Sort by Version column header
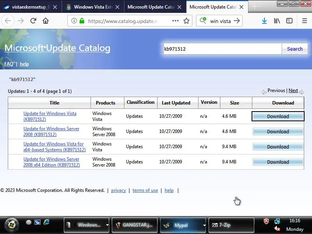This screenshot has width=312, height=234. (209, 102)
